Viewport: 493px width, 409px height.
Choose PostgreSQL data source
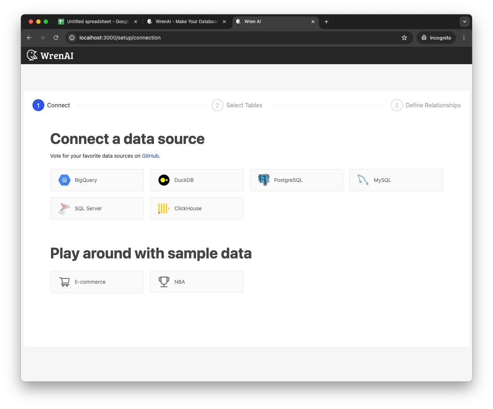[296, 180]
